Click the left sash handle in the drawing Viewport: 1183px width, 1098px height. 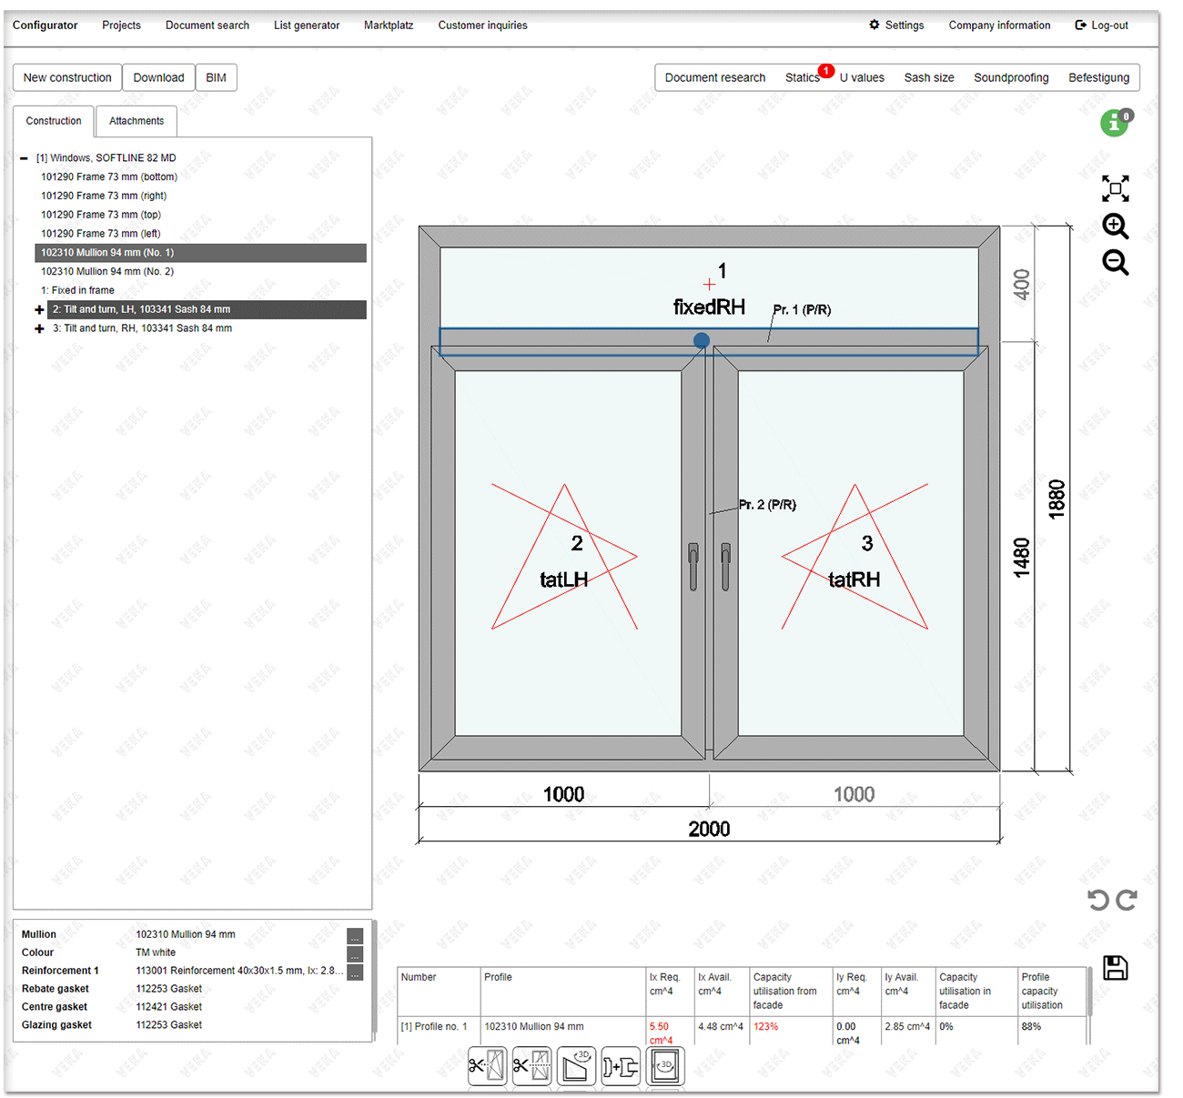(x=693, y=566)
